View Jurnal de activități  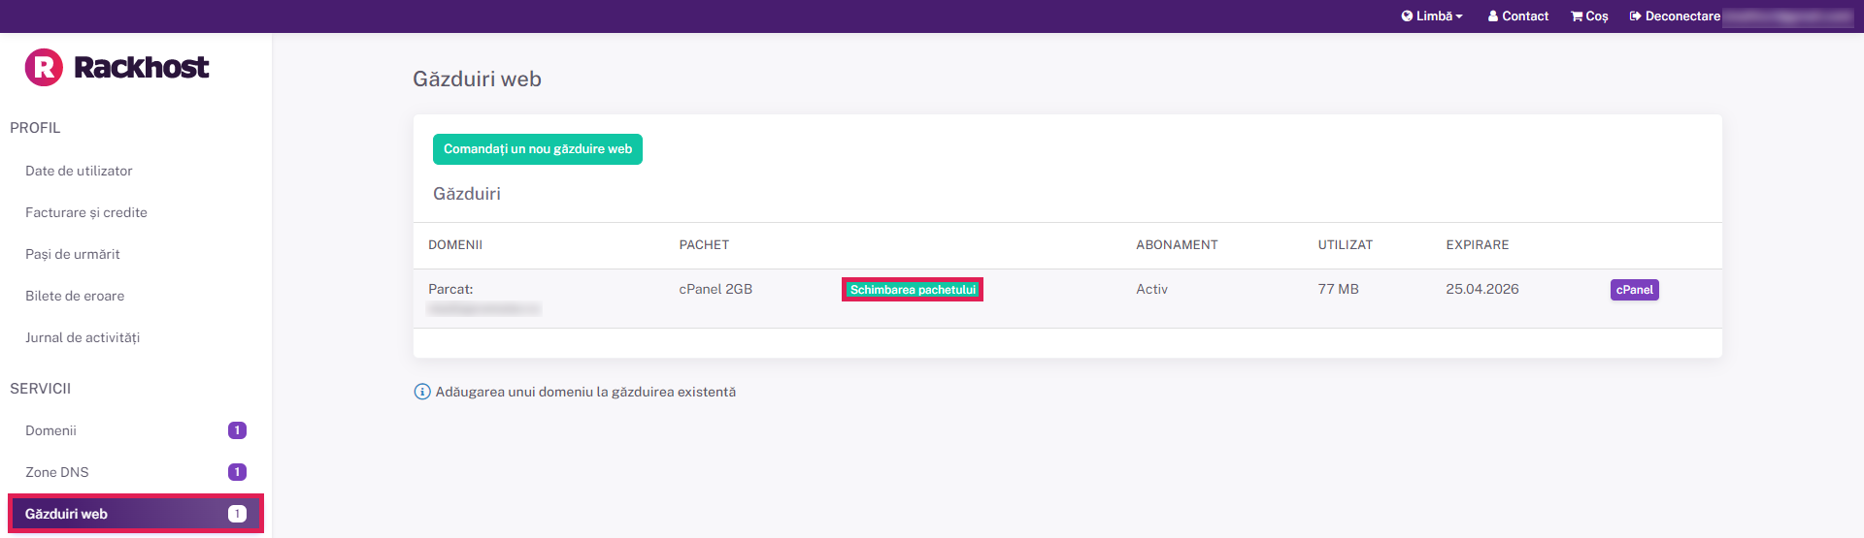tap(83, 337)
